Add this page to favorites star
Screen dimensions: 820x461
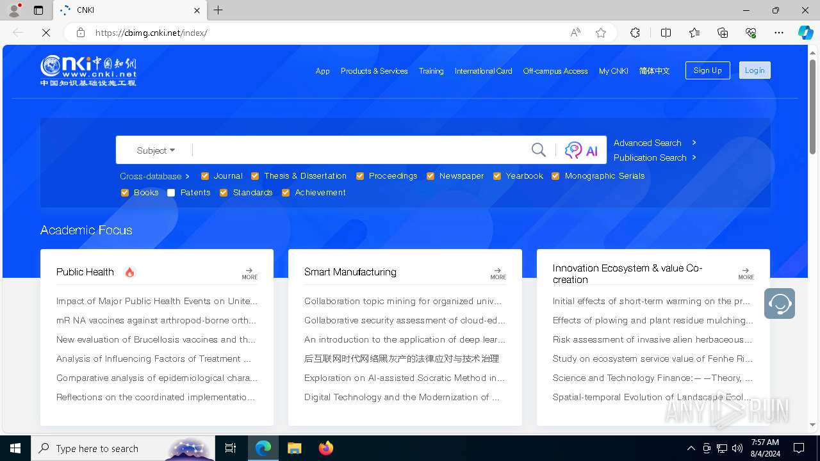[x=601, y=33]
